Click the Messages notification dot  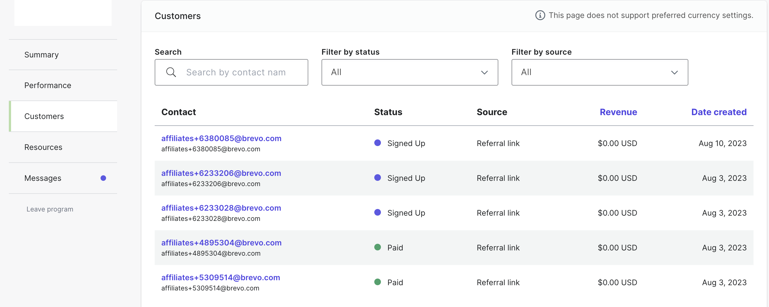(x=103, y=178)
